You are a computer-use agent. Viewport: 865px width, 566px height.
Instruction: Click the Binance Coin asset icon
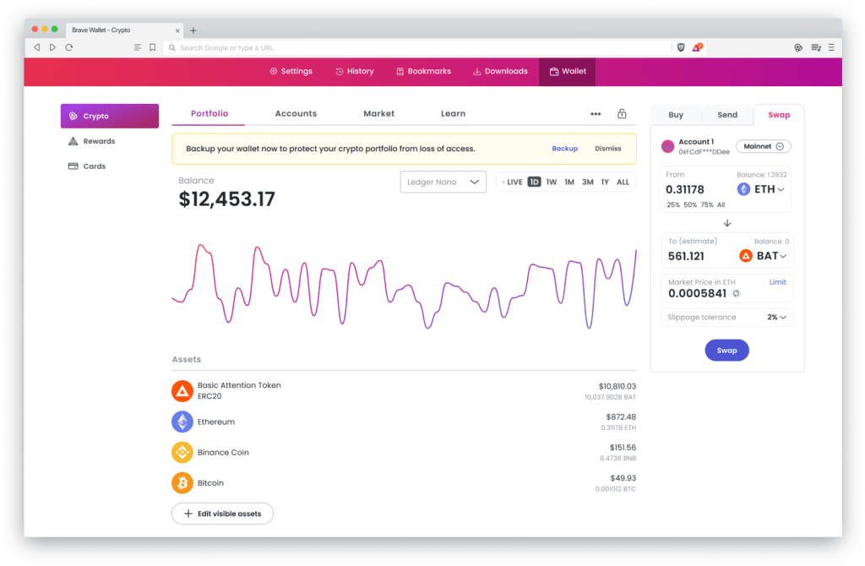point(182,452)
